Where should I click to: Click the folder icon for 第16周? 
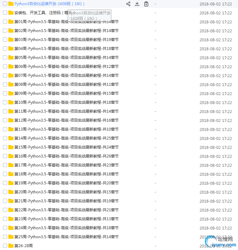click(11, 156)
